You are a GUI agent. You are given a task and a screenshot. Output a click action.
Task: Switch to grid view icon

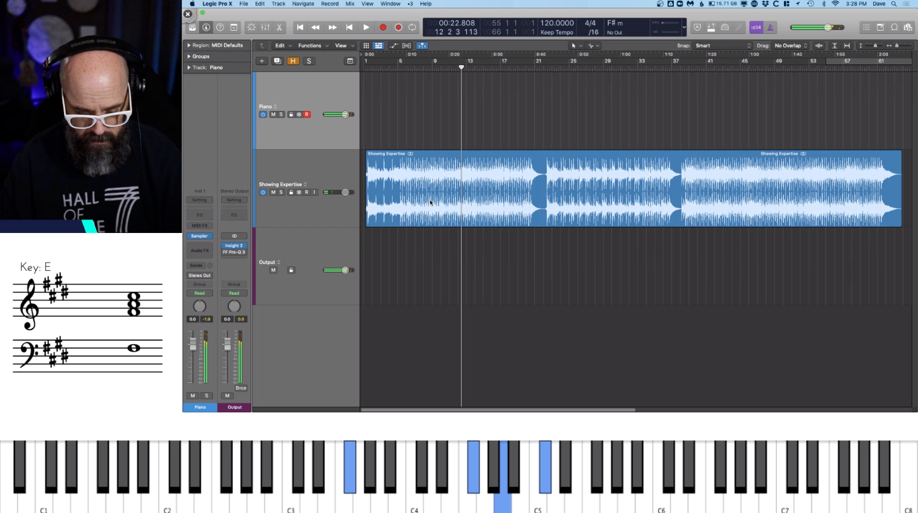(366, 46)
